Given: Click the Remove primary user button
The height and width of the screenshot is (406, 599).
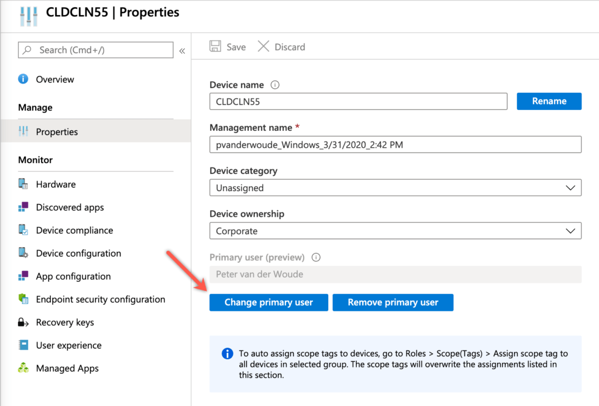Looking at the screenshot, I should [x=393, y=302].
